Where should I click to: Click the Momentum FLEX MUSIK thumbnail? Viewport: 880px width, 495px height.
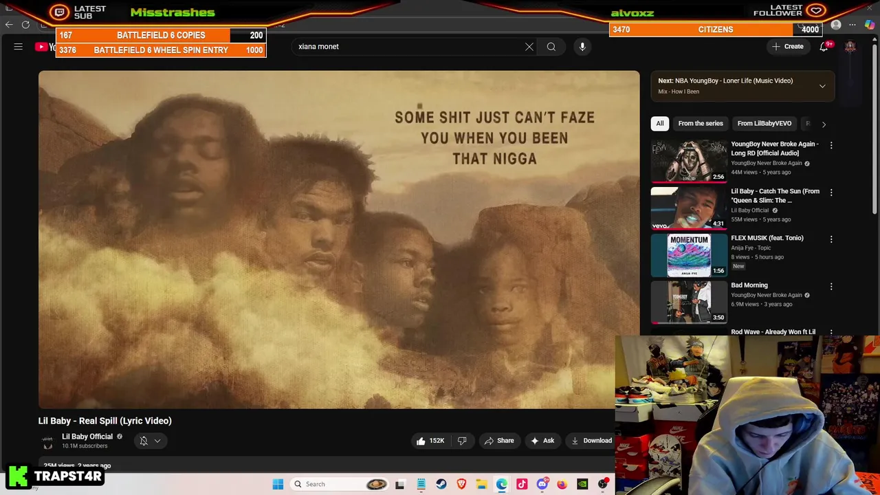pyautogui.click(x=689, y=255)
